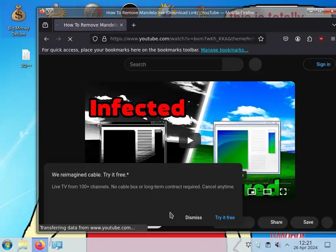The width and height of the screenshot is (336, 252).
Task: Play the video with the center play button
Action: [190, 140]
